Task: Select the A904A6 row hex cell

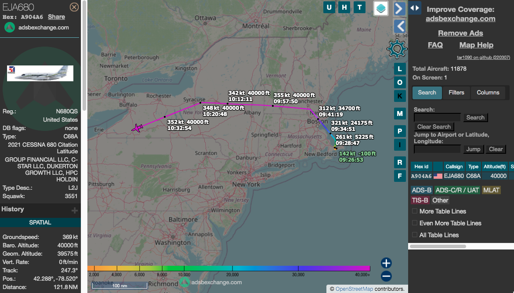Action: pos(421,176)
